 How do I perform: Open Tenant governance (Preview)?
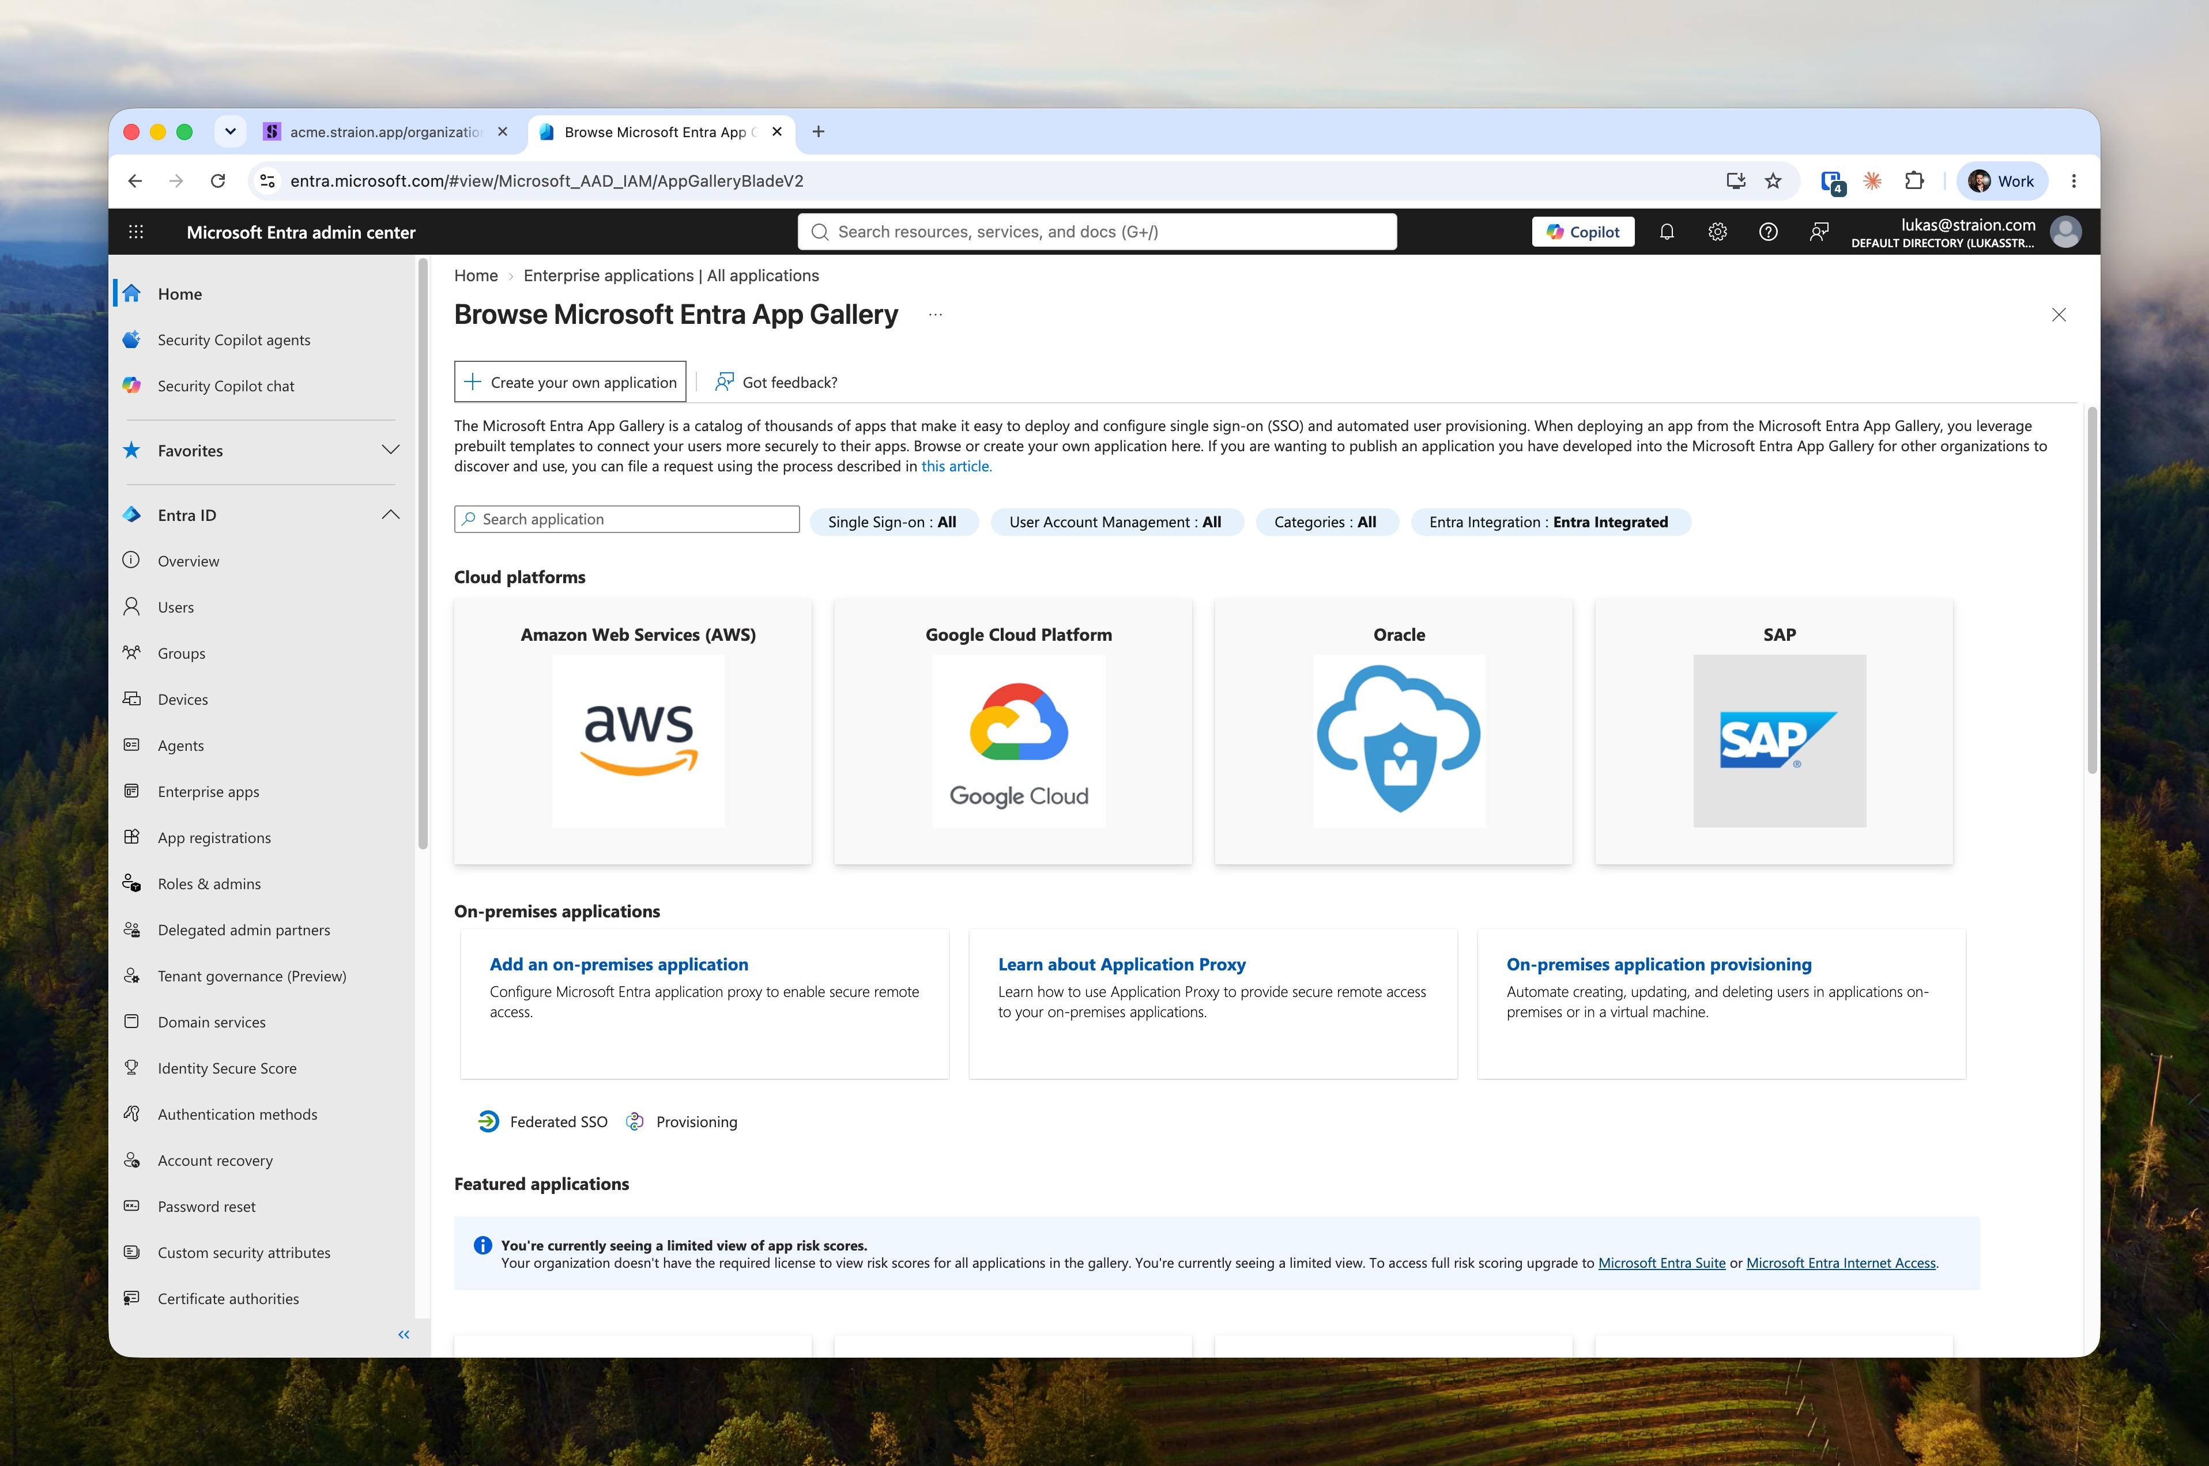(x=251, y=976)
